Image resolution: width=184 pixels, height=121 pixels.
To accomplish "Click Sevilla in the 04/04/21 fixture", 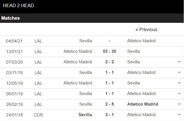I will click(86, 41).
